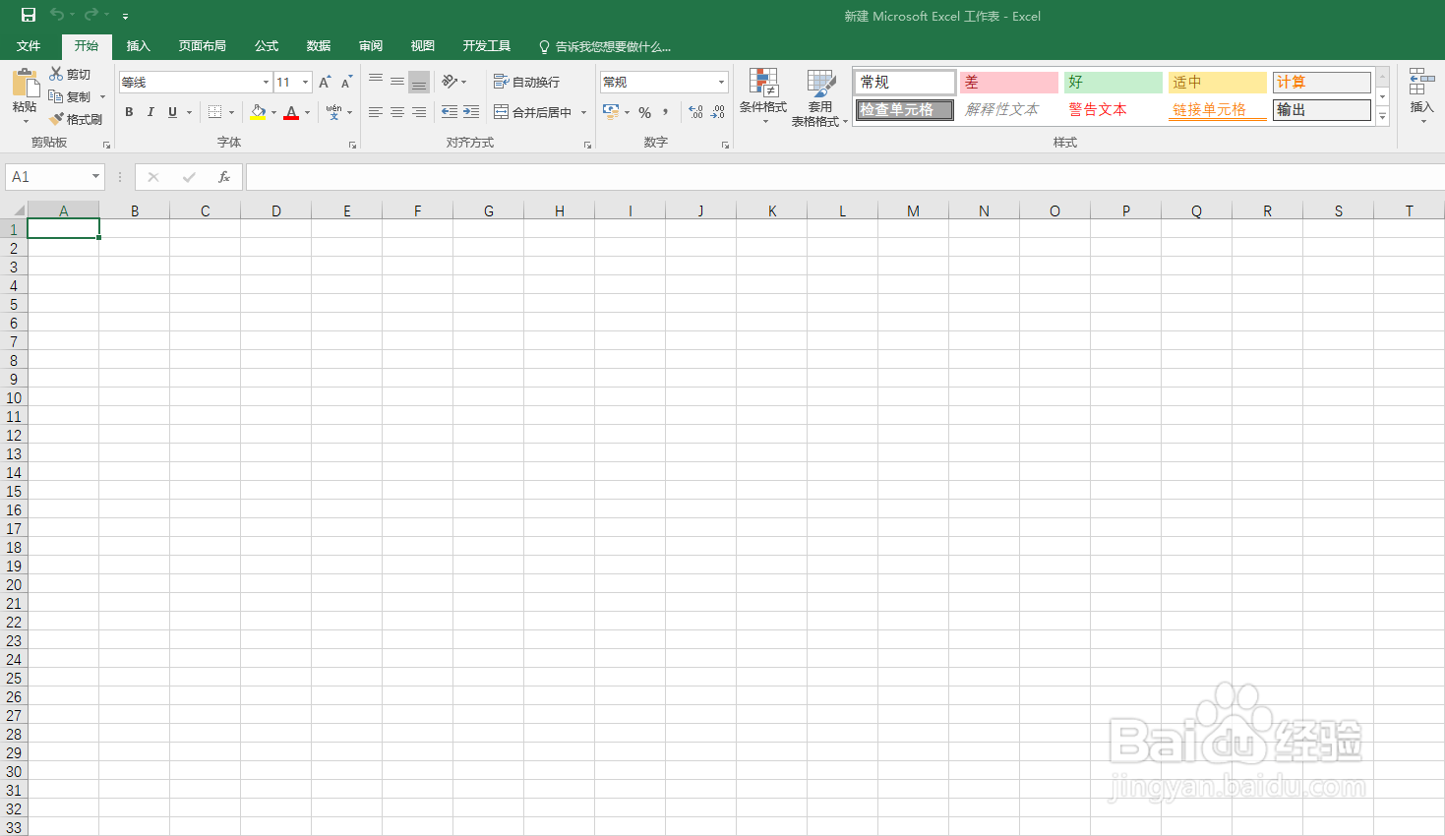
Task: Click the formula bar input
Action: pos(844,177)
